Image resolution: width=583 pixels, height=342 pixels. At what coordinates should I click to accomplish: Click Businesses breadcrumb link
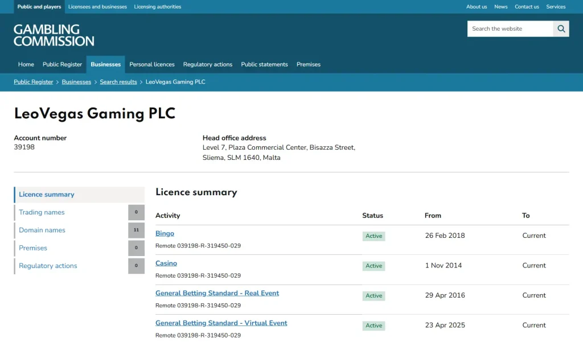[76, 82]
